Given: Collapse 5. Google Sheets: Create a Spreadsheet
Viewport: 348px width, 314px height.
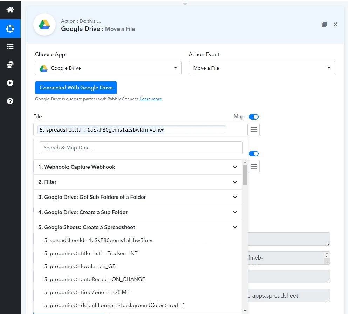Looking at the screenshot, I should (138, 227).
